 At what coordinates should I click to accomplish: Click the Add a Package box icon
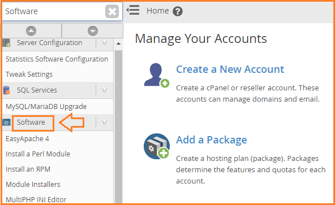click(x=157, y=146)
